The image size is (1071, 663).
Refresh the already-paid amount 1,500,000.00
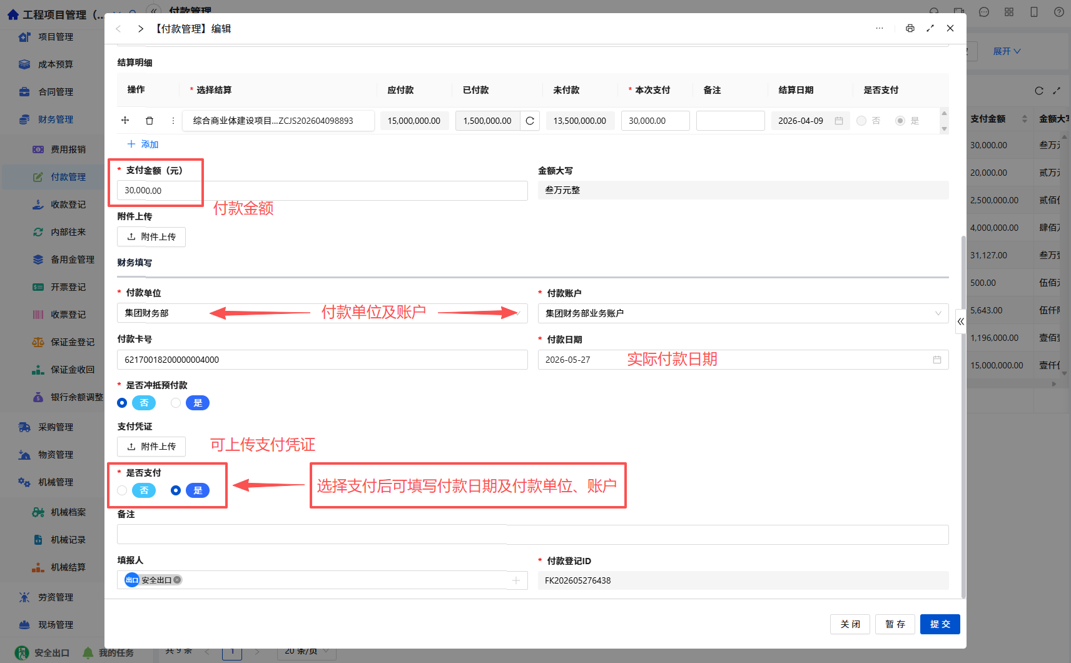530,121
